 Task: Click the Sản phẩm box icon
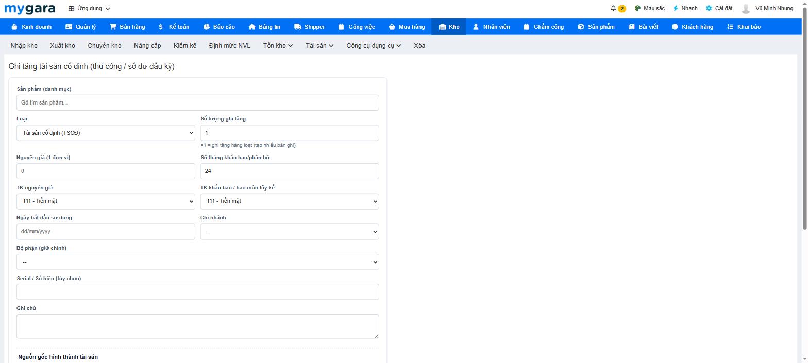(x=581, y=27)
